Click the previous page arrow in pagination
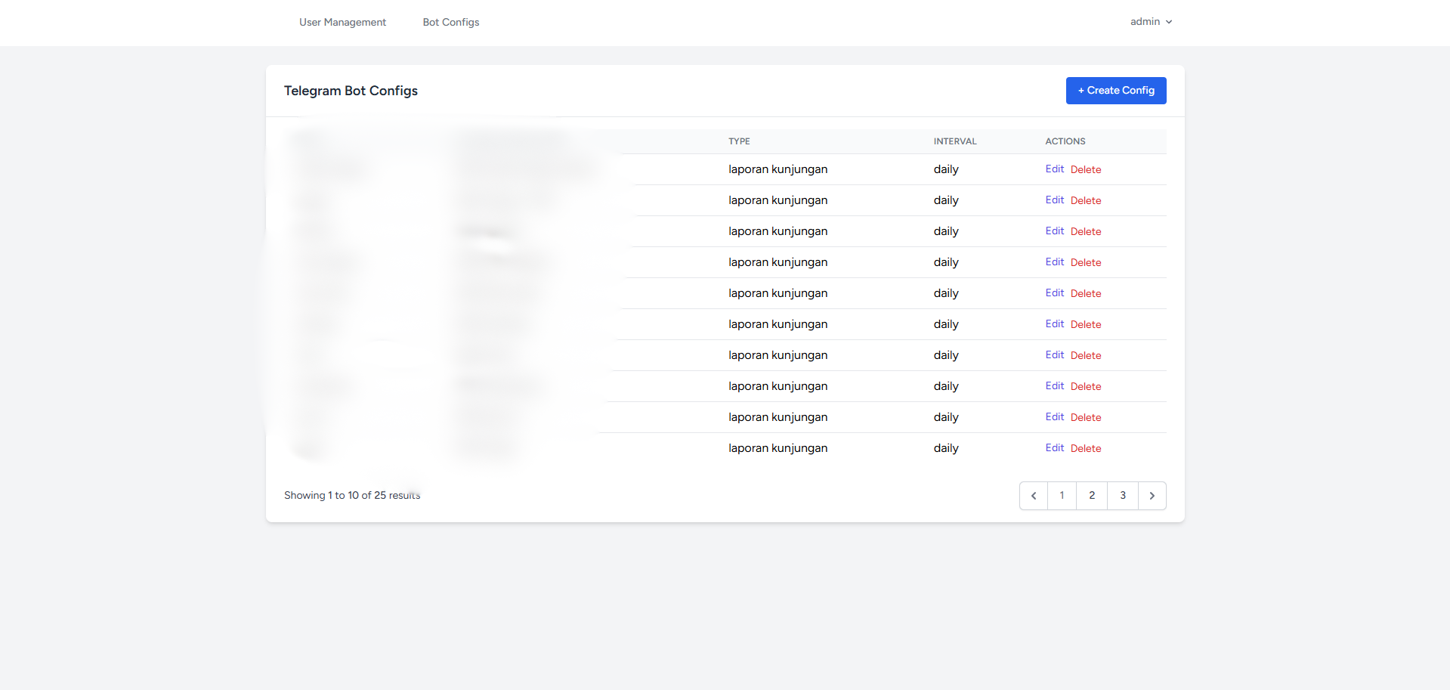1450x690 pixels. 1033,496
